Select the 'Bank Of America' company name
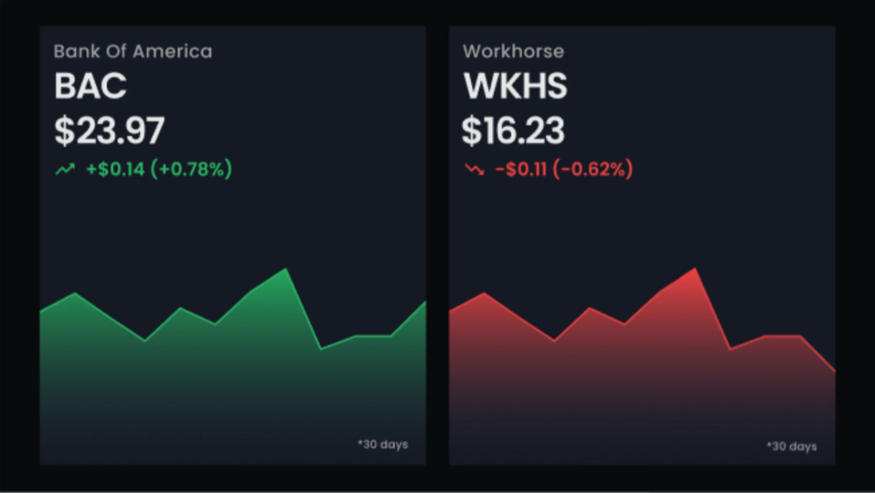The width and height of the screenshot is (875, 493). pos(133,51)
